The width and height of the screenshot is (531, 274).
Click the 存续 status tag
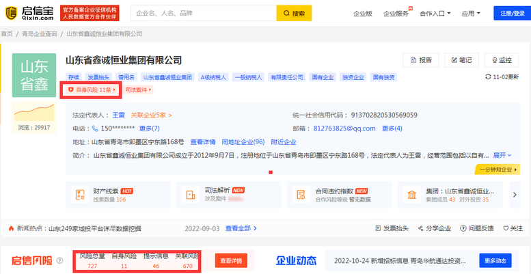(x=73, y=77)
